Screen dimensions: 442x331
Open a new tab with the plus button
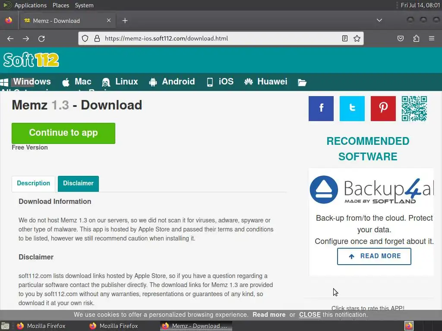[x=125, y=21]
